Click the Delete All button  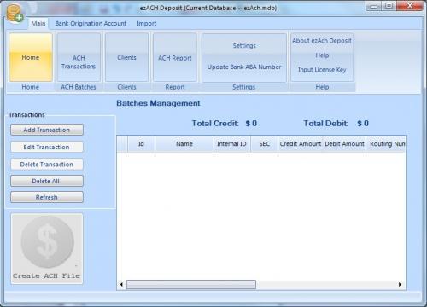[x=47, y=181]
